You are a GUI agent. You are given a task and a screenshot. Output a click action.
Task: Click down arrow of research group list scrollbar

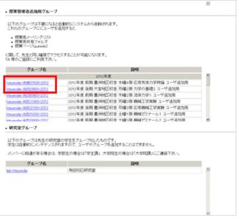coord(208,213)
